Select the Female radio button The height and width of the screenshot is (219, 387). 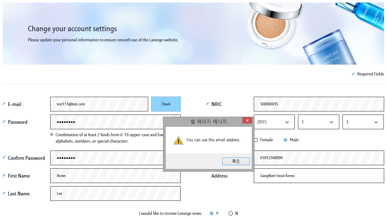pyautogui.click(x=256, y=140)
